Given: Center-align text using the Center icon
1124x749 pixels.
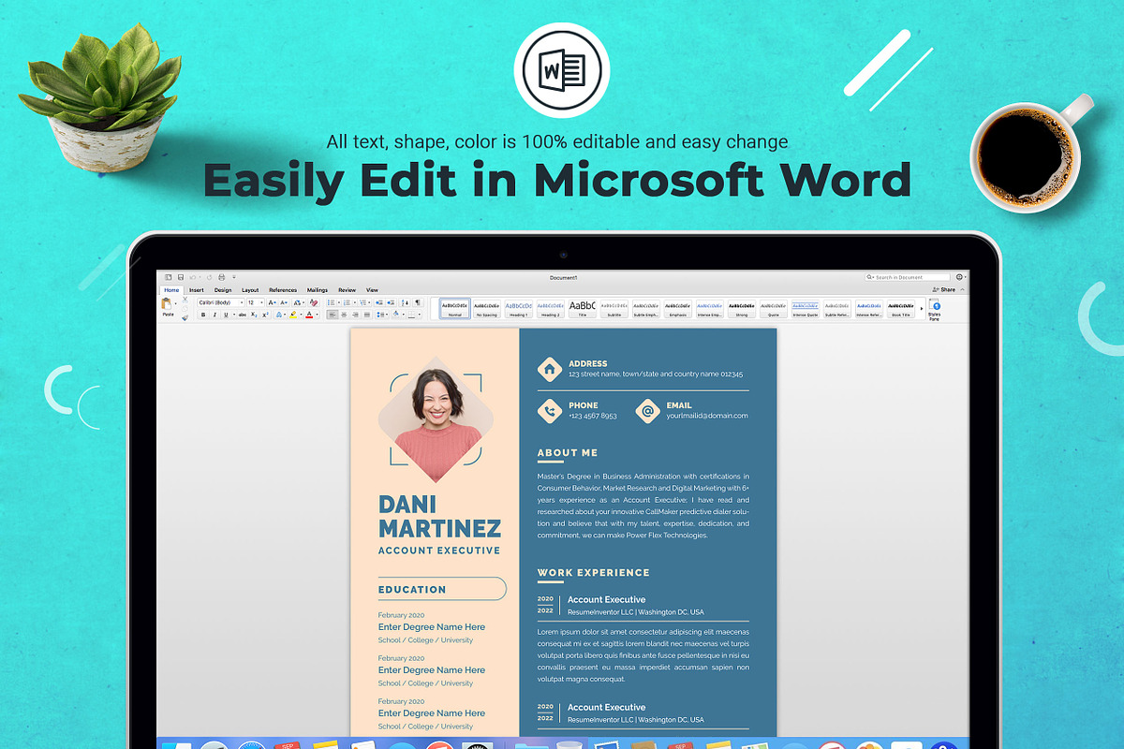Looking at the screenshot, I should tap(344, 315).
